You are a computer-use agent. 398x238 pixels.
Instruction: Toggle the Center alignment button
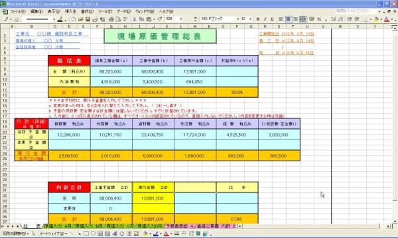289,19
